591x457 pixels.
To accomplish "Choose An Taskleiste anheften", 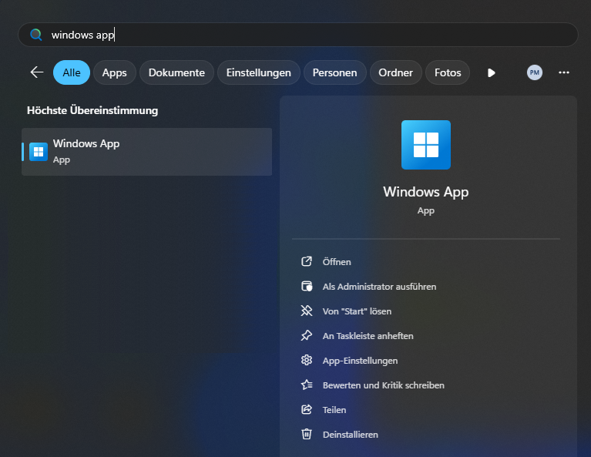I will tap(368, 336).
